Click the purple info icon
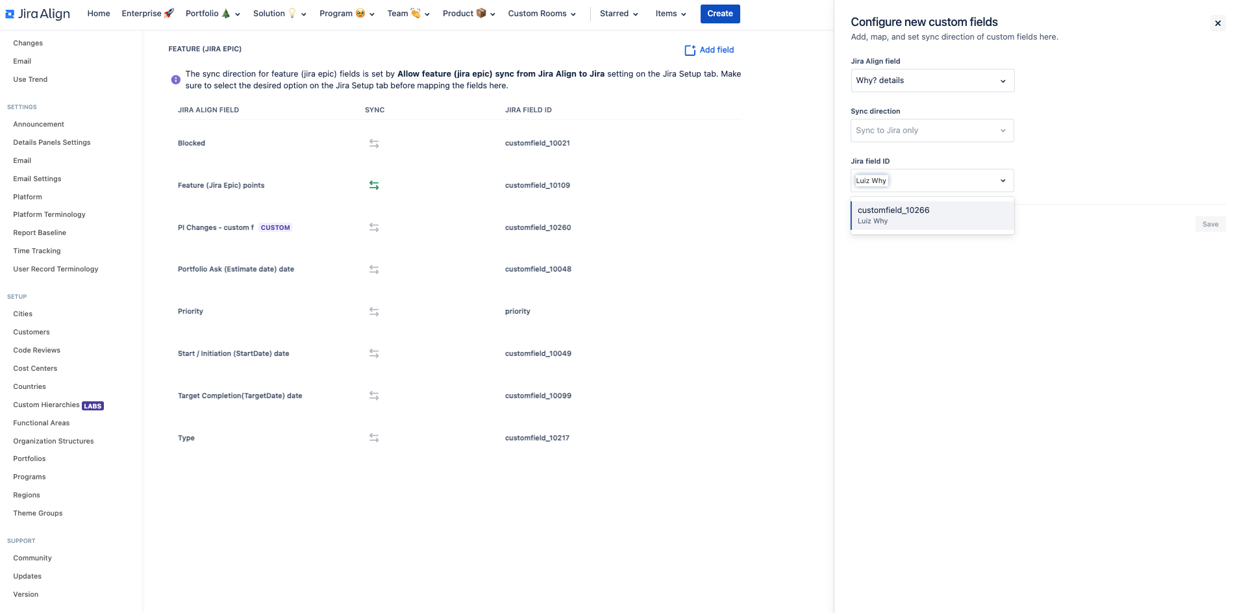The image size is (1235, 613). tap(176, 80)
